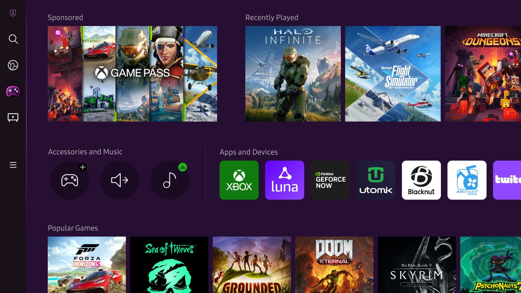Resume playing Halo Infinite
521x293 pixels.
[293, 74]
